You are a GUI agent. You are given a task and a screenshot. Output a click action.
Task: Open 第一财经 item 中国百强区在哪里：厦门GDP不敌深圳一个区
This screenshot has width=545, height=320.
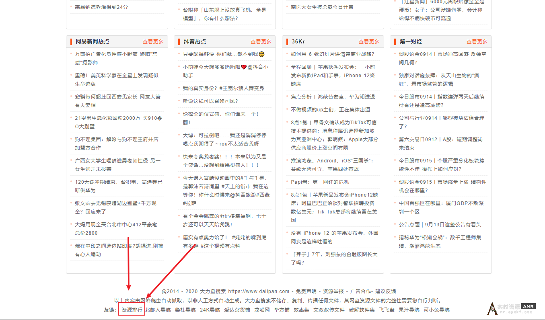click(x=441, y=207)
